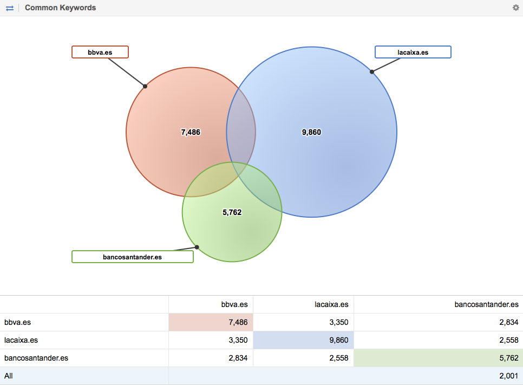Click the 2,001 total in the All row
Viewport: 523px width, 385px height.
[509, 376]
